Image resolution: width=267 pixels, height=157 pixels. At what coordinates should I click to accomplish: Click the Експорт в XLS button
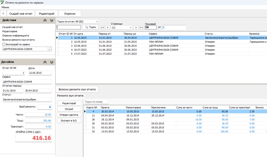pyautogui.click(x=69, y=121)
